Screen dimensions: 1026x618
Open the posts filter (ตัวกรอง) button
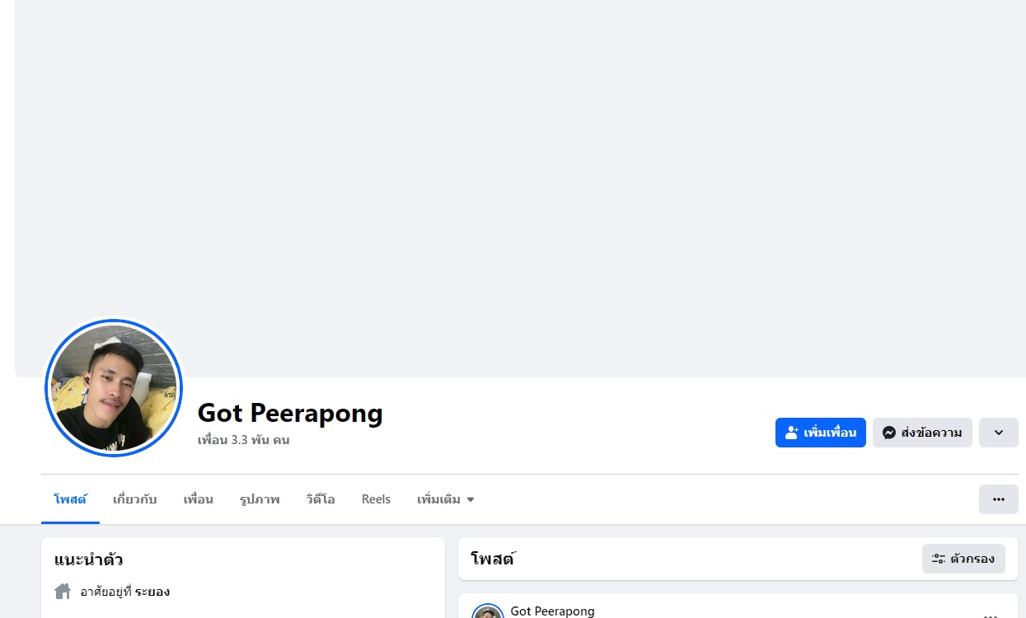963,559
